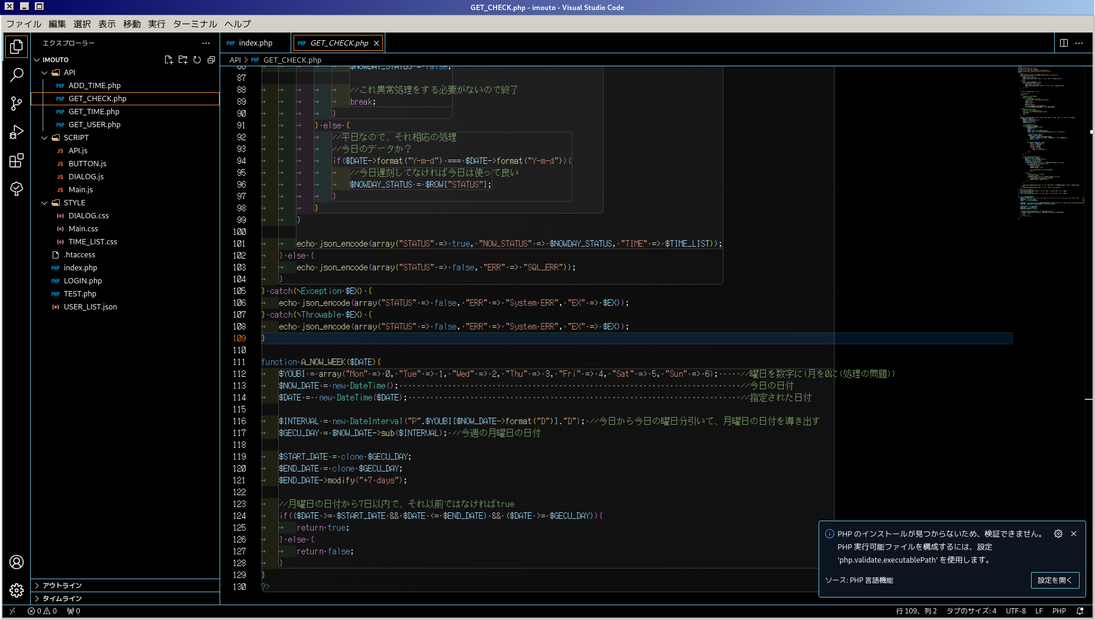Open TIME_LIST.css file
The image size is (1095, 620).
125,242
